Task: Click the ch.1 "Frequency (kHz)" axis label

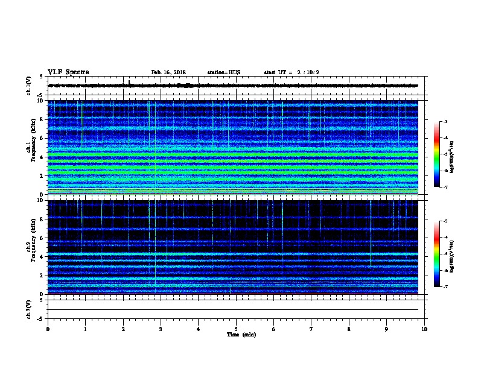Action: pos(33,140)
